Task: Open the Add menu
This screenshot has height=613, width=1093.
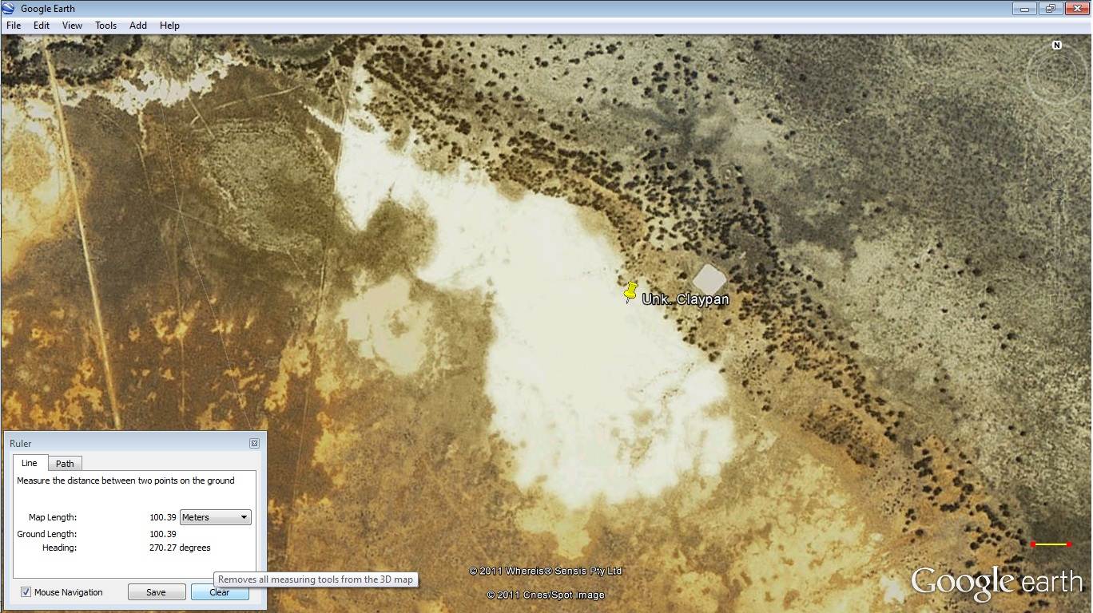Action: click(137, 25)
